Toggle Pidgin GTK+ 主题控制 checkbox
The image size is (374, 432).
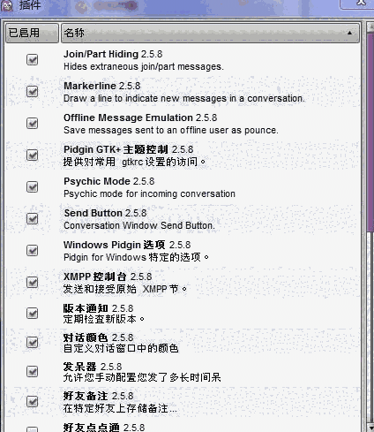(x=32, y=155)
